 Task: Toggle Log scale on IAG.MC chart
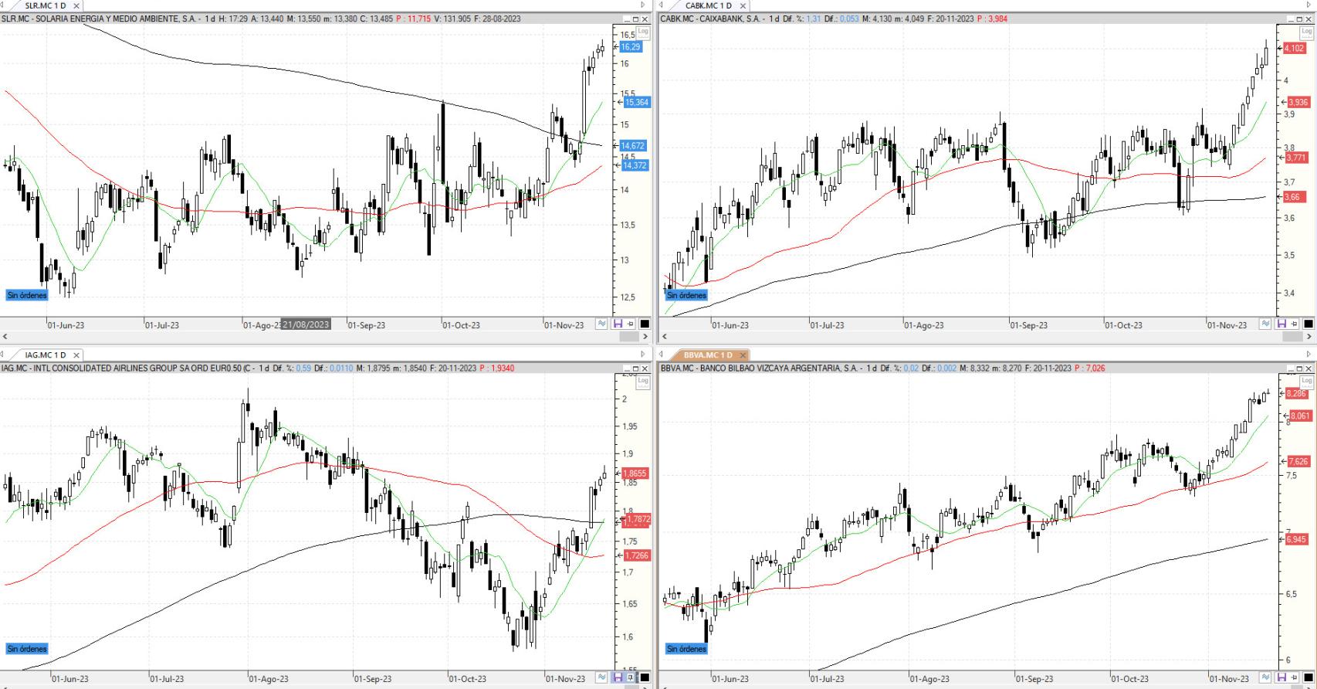(x=643, y=381)
